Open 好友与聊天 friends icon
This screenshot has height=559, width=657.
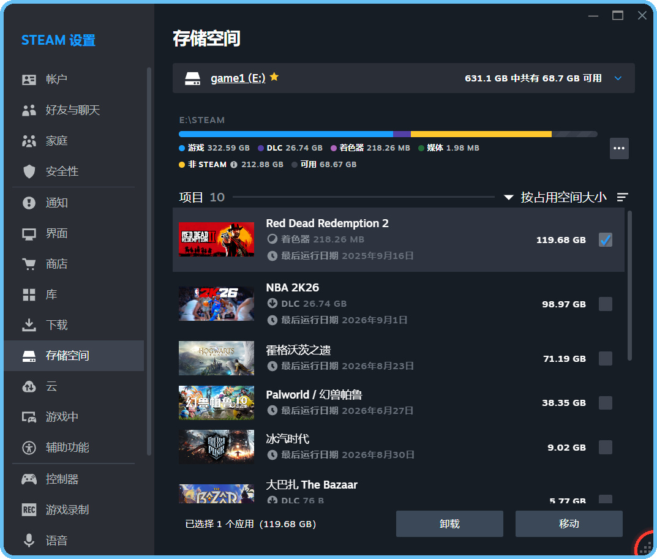pyautogui.click(x=29, y=110)
